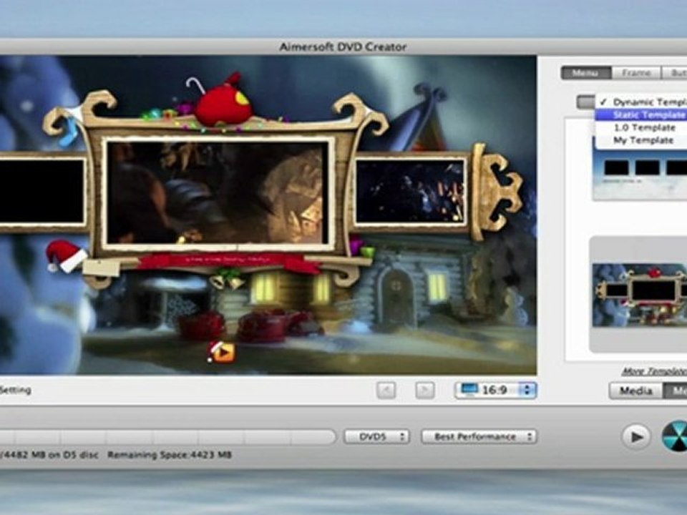Screen dimensions: 687x515
Task: Select the Static Template option
Action: pyautogui.click(x=641, y=115)
